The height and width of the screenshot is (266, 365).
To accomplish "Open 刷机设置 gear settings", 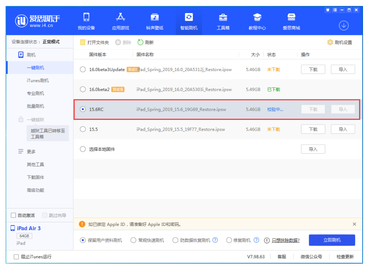I will 330,42.
